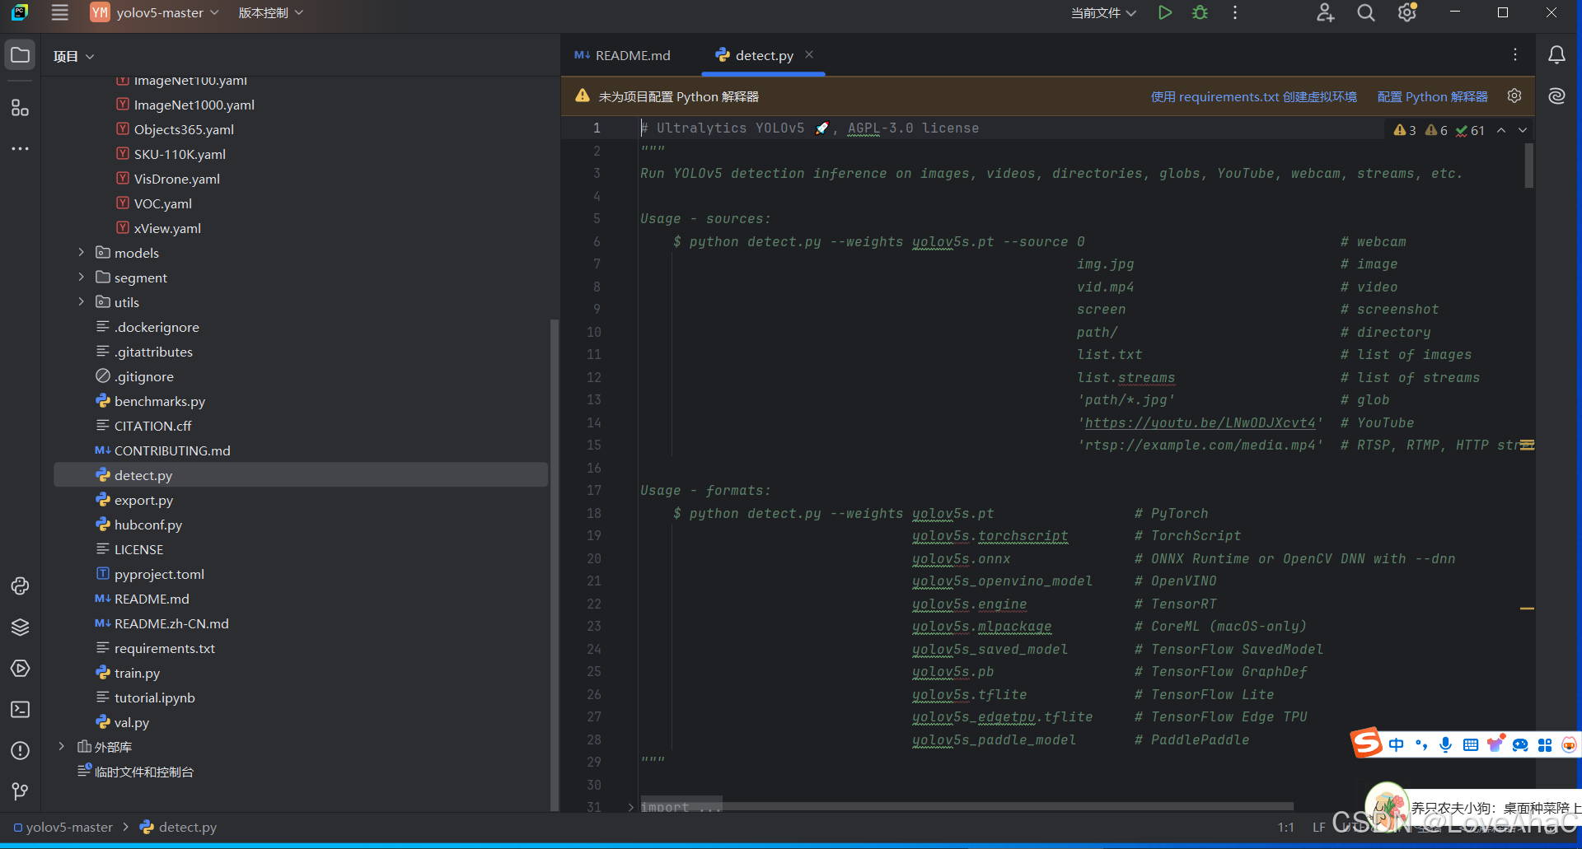Open the Python Packages layers icon
Viewport: 1582px width, 849px height.
(21, 627)
